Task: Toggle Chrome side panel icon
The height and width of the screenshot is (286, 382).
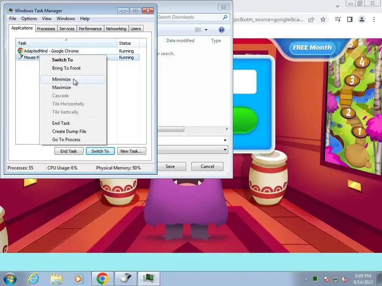Action: click(350, 19)
